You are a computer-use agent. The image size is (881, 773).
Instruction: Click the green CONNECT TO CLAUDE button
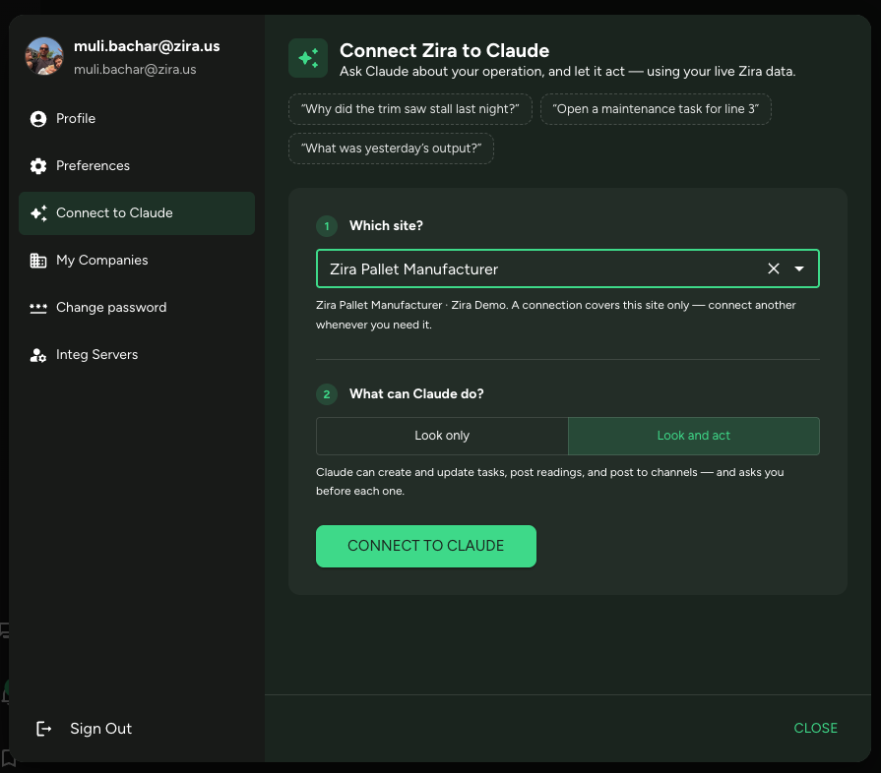[426, 546]
